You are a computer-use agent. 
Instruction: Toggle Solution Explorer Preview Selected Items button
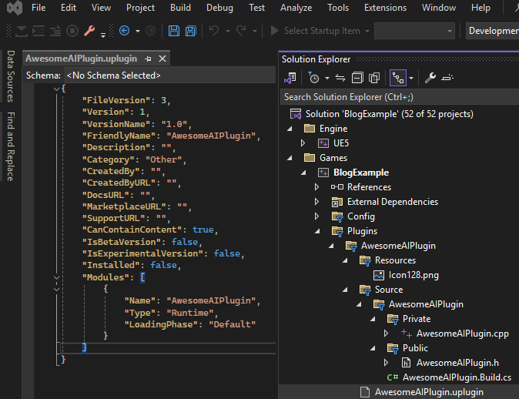point(448,78)
